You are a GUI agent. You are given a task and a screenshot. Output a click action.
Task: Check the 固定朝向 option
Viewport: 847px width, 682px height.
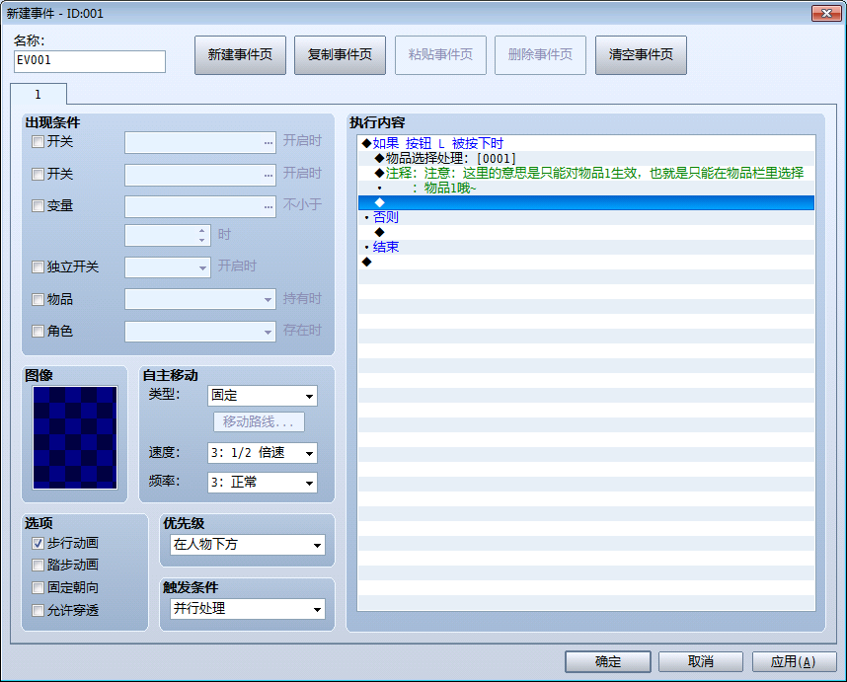click(38, 587)
